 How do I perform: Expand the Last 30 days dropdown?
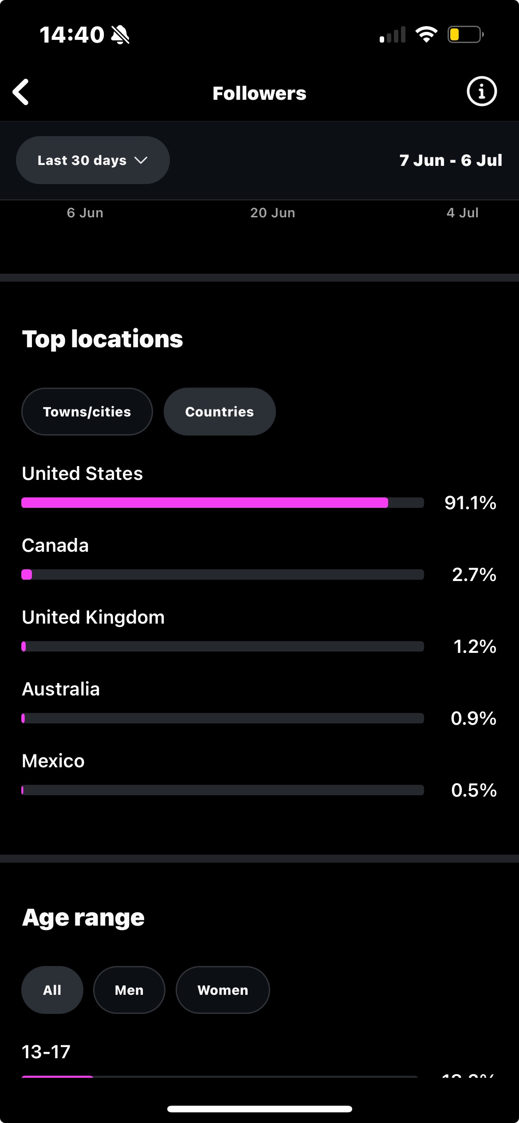(93, 160)
